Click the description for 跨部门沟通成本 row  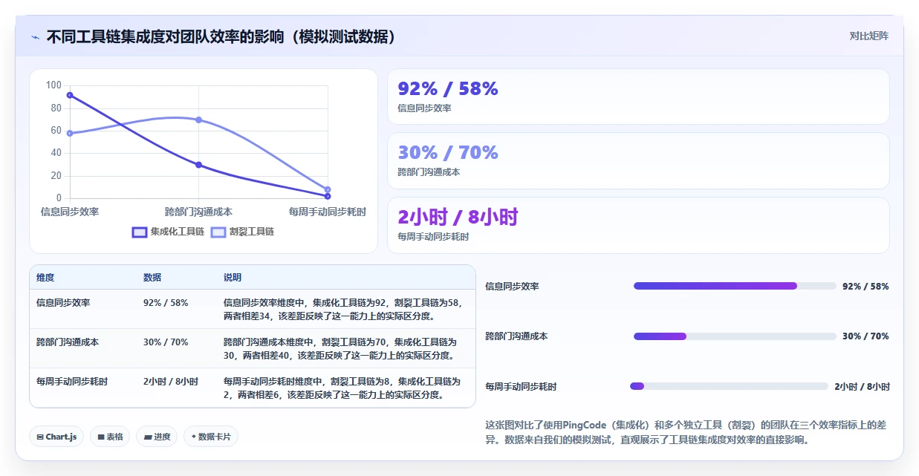click(340, 349)
